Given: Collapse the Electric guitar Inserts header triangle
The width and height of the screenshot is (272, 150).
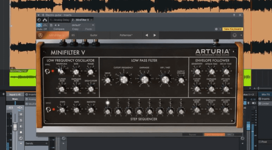Looking at the screenshot, I should click(x=39, y=15).
